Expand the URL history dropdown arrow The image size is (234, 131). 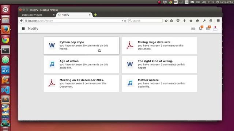[x=122, y=21]
